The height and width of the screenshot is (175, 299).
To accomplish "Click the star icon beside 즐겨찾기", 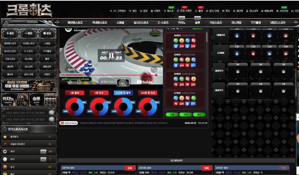I will point(5,137).
